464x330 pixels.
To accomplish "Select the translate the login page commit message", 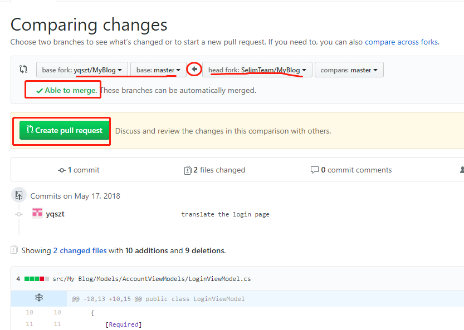I will pyautogui.click(x=225, y=214).
